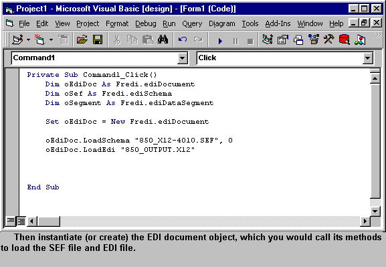Click the vertical scrollbar thumb

(x=375, y=141)
